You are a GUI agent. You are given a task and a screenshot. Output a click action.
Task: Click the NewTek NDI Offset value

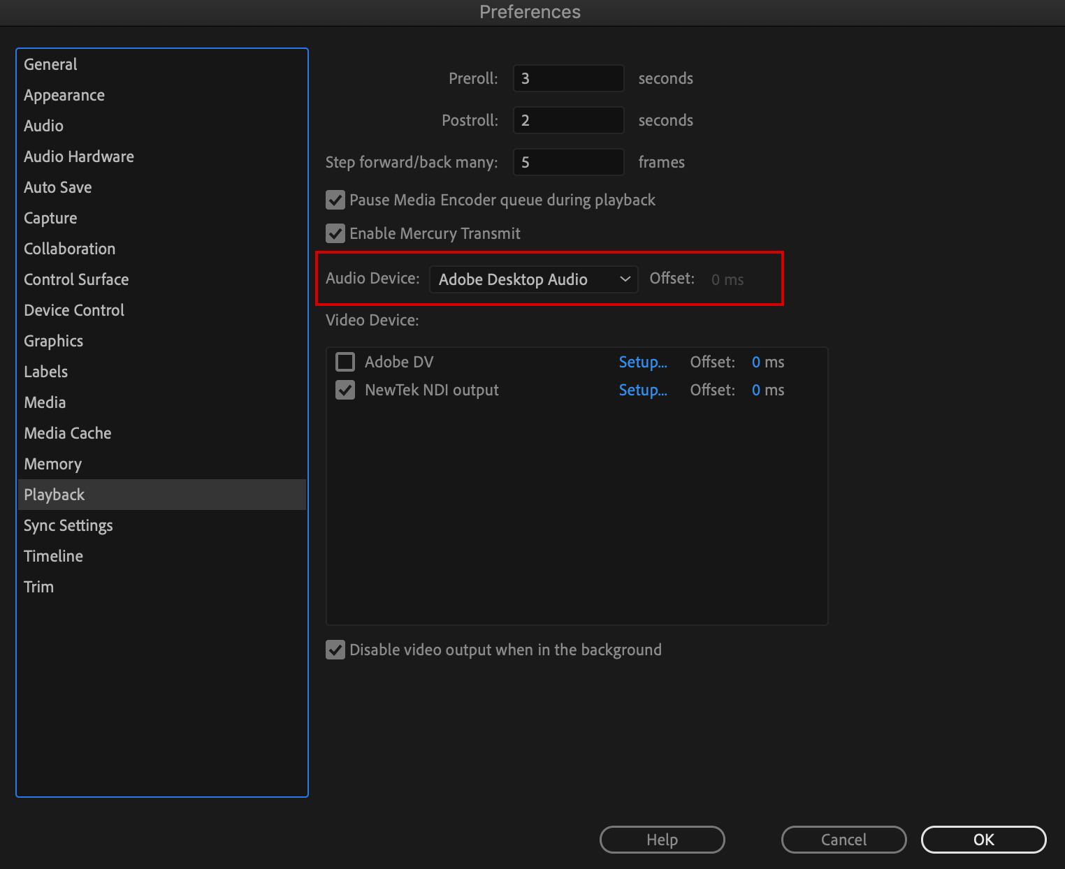767,390
